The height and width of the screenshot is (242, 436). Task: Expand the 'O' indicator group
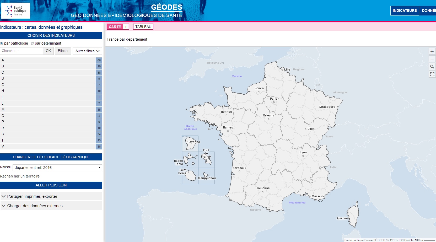(51, 116)
